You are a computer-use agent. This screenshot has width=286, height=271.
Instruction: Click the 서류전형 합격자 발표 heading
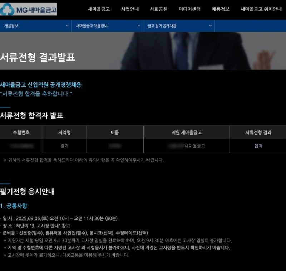31,115
